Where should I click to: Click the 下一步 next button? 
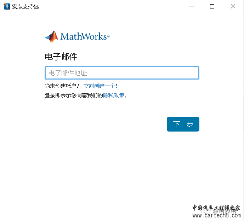point(183,124)
